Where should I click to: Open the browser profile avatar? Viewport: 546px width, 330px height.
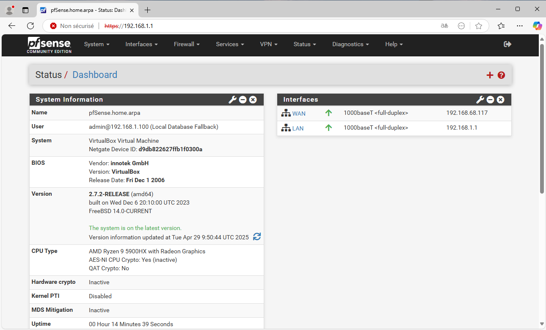(x=9, y=10)
